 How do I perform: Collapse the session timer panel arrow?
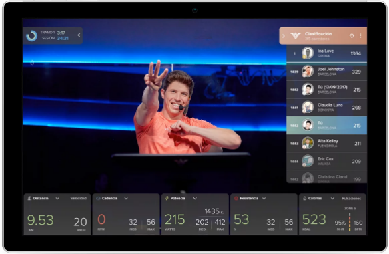tap(79, 35)
